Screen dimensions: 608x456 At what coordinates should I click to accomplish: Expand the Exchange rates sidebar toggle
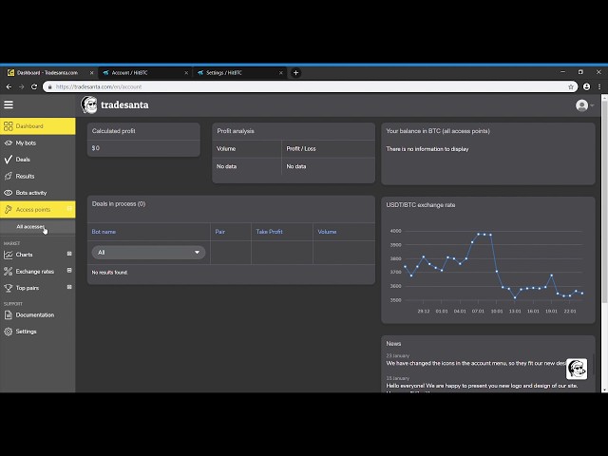point(69,270)
